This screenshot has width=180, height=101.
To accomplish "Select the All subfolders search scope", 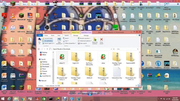I will pyautogui.click(x=48, y=41).
